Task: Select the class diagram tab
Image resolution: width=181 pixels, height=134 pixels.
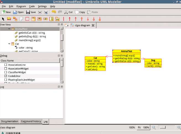Action: 82,25
